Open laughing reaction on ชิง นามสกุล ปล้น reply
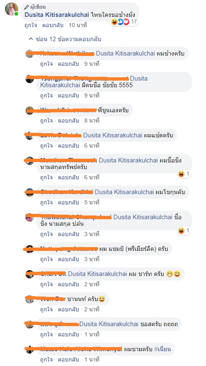Viewport: 206px width, 366px height. pyautogui.click(x=184, y=231)
